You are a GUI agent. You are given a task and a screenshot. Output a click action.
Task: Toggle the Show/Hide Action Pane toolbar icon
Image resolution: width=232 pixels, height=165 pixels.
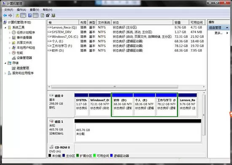coord(35,15)
